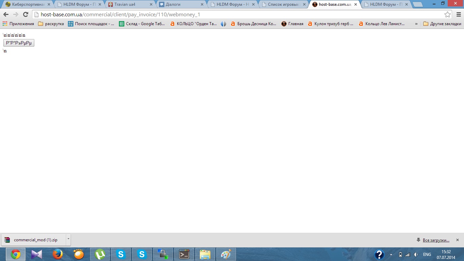Open the terminal taskbar icon
The width and height of the screenshot is (464, 261).
(184, 254)
